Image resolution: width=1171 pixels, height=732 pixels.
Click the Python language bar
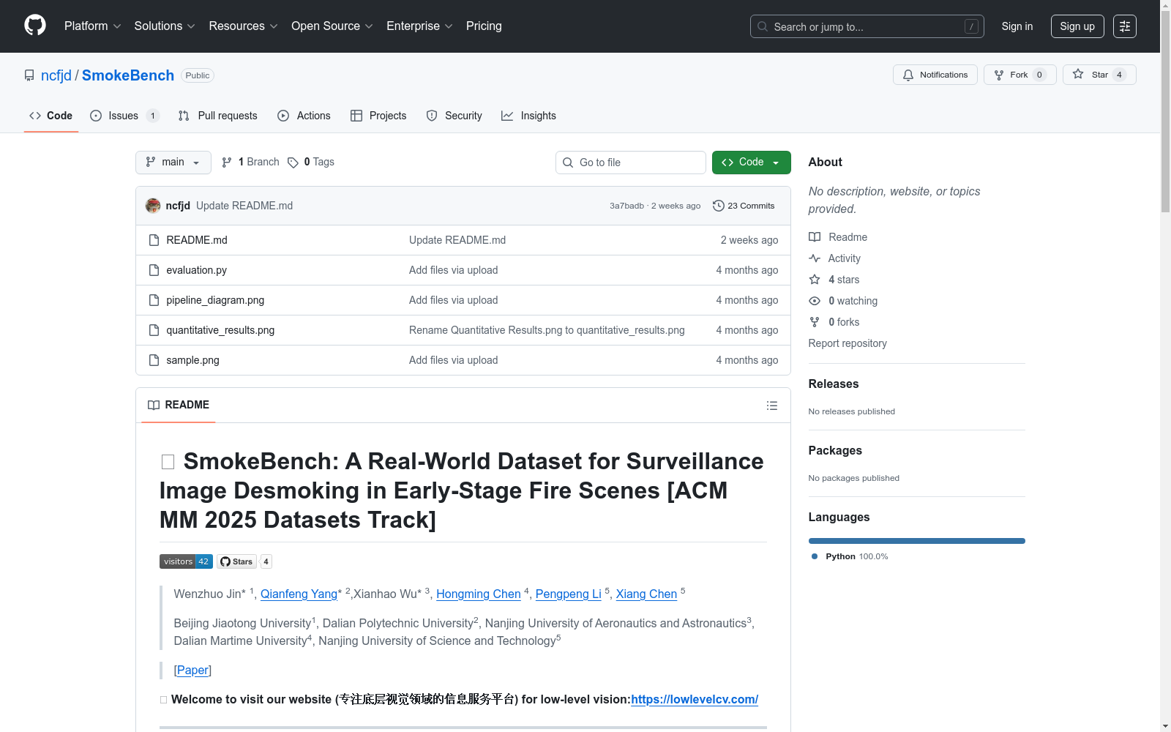coord(917,541)
